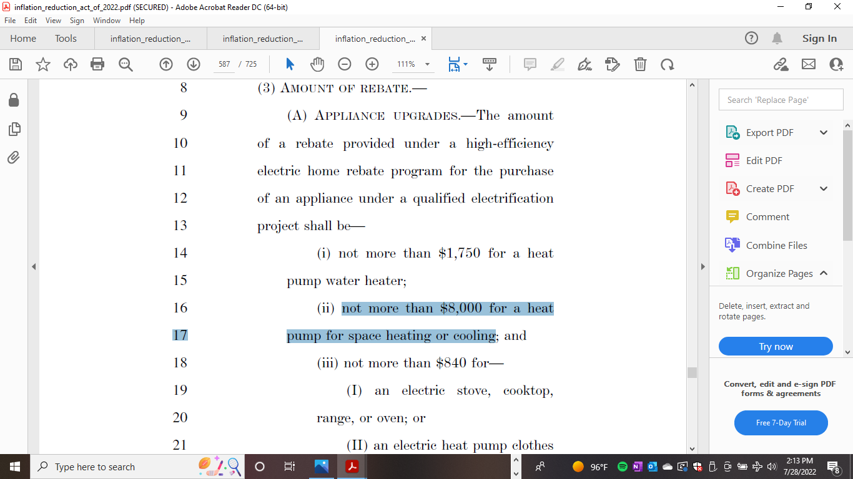This screenshot has height=479, width=853.
Task: Zoom out with the minus icon
Action: point(345,64)
